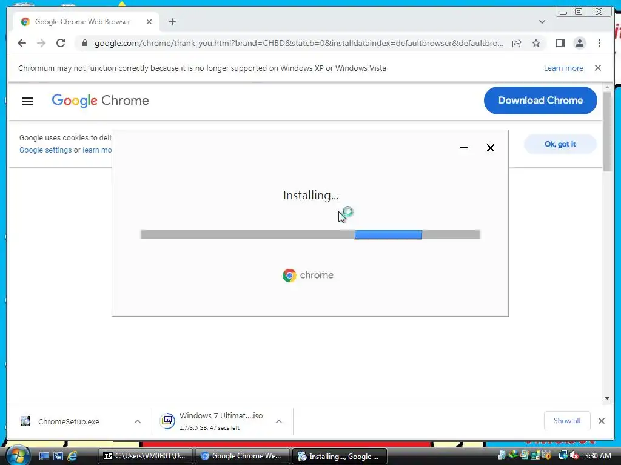This screenshot has height=465, width=621.
Task: Open the hamburger menu on the page
Action: [28, 101]
